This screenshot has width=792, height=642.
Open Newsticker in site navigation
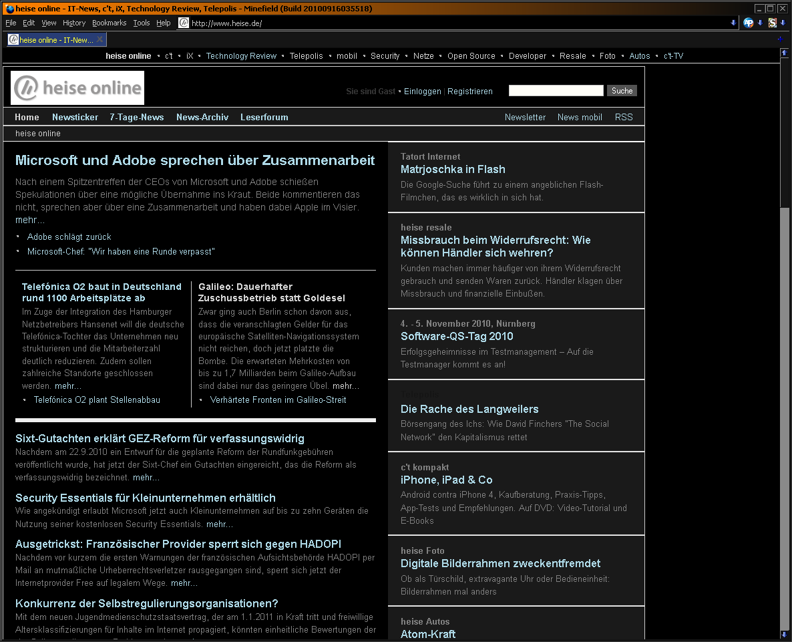click(x=75, y=117)
